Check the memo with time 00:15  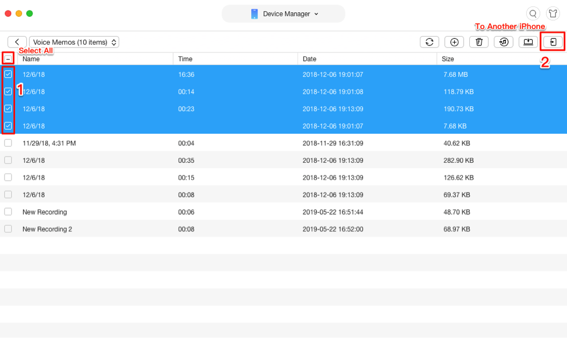[8, 177]
